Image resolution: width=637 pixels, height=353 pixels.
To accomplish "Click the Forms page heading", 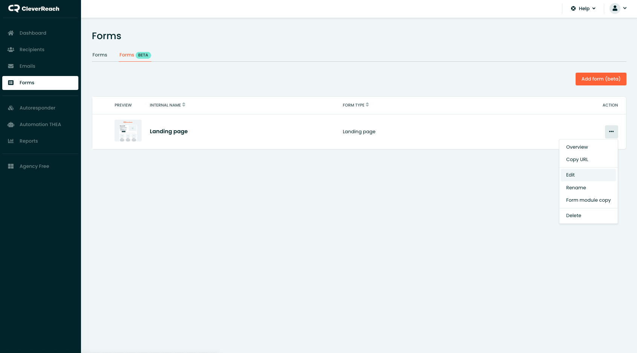I will (x=107, y=36).
